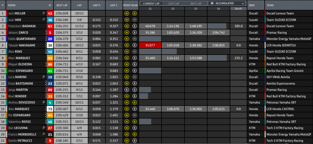This screenshot has height=144, width=313.
Task: Select Takaaki Nakagami's rider name
Action: (22, 45)
